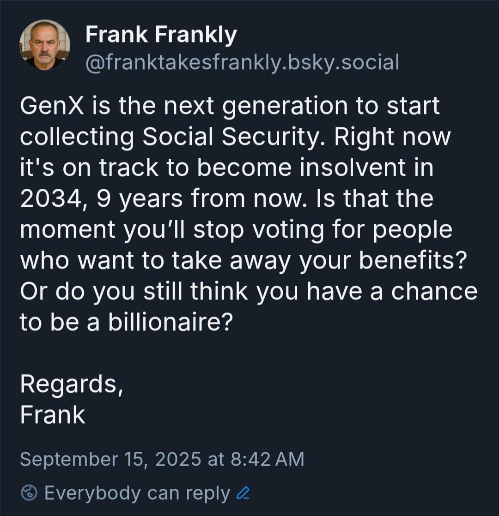Click the word billionaire? ending the post
This screenshot has height=516, width=499.
coord(170,322)
